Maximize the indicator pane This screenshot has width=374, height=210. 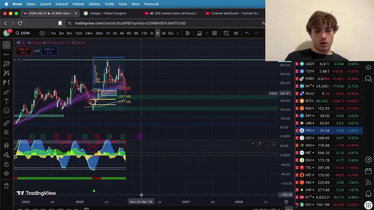click(x=274, y=144)
